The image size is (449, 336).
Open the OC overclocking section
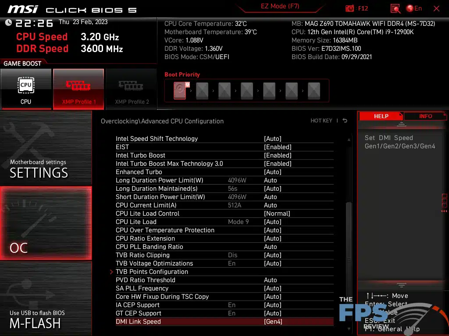(x=46, y=223)
